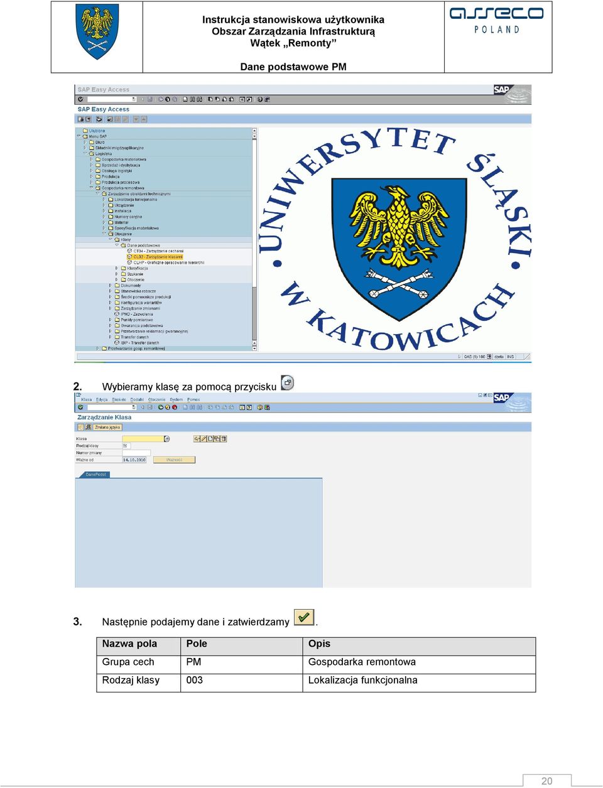Expand the Gospodarka materiałowa folder
Screen dimensions: 603x788
[91, 159]
